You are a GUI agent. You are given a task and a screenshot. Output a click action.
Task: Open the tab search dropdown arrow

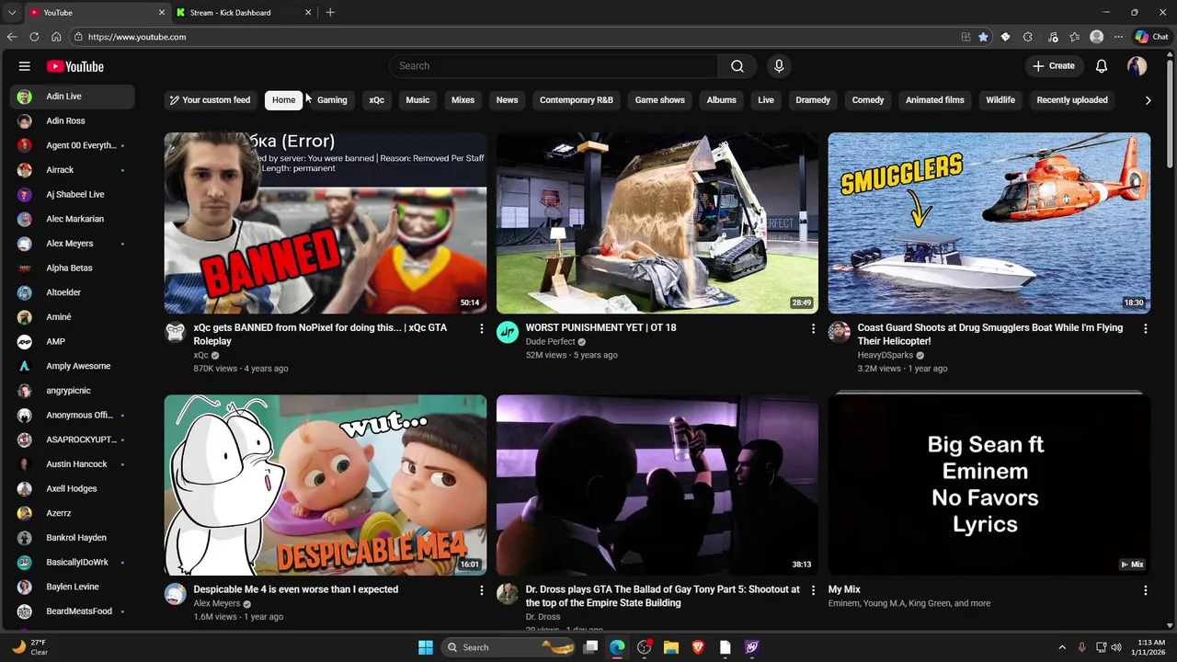pyautogui.click(x=12, y=13)
